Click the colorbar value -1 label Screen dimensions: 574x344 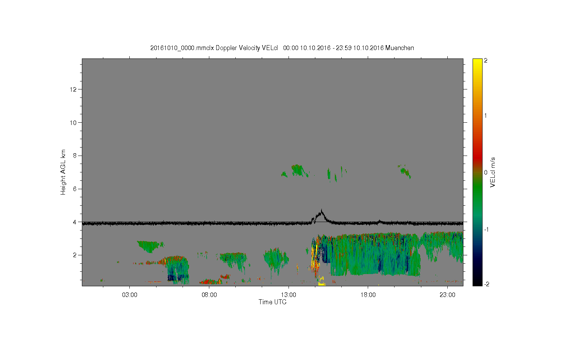click(x=486, y=229)
